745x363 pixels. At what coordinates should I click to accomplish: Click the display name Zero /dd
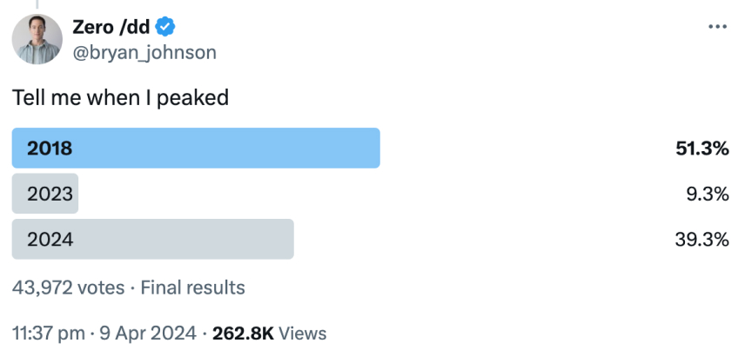pyautogui.click(x=111, y=28)
